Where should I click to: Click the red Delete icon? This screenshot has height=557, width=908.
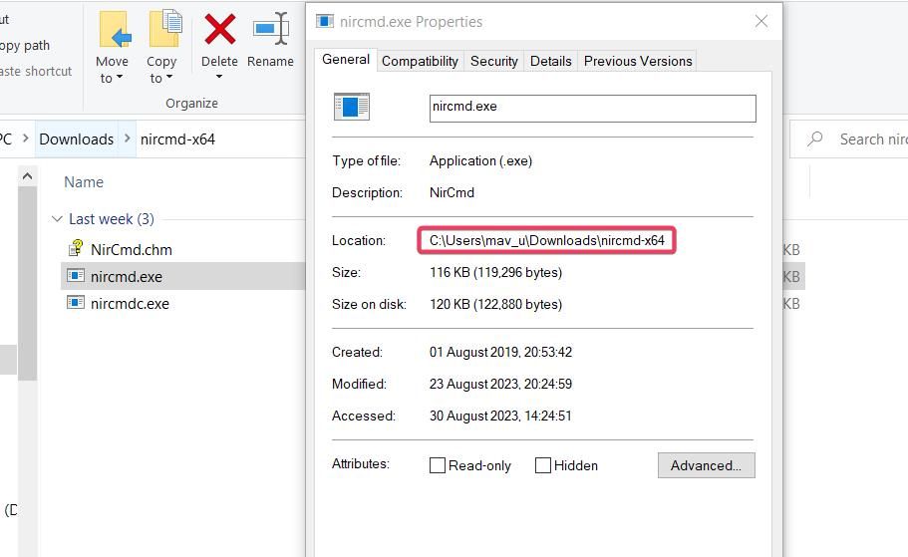pos(219,30)
